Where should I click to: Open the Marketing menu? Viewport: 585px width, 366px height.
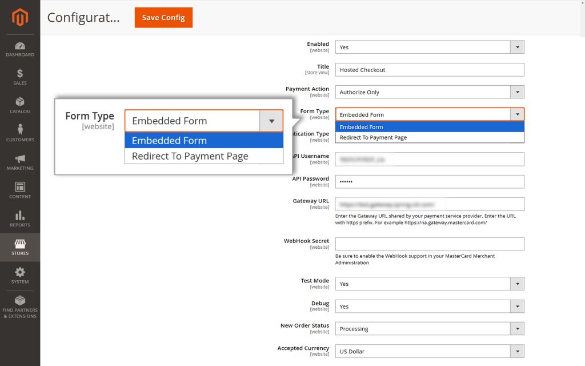[20, 162]
